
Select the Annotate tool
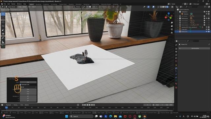[3, 38]
